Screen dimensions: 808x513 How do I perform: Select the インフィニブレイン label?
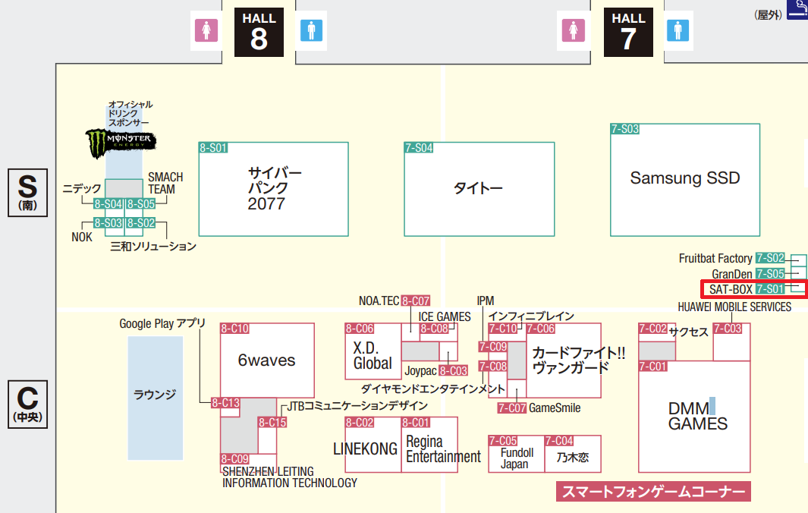(531, 316)
